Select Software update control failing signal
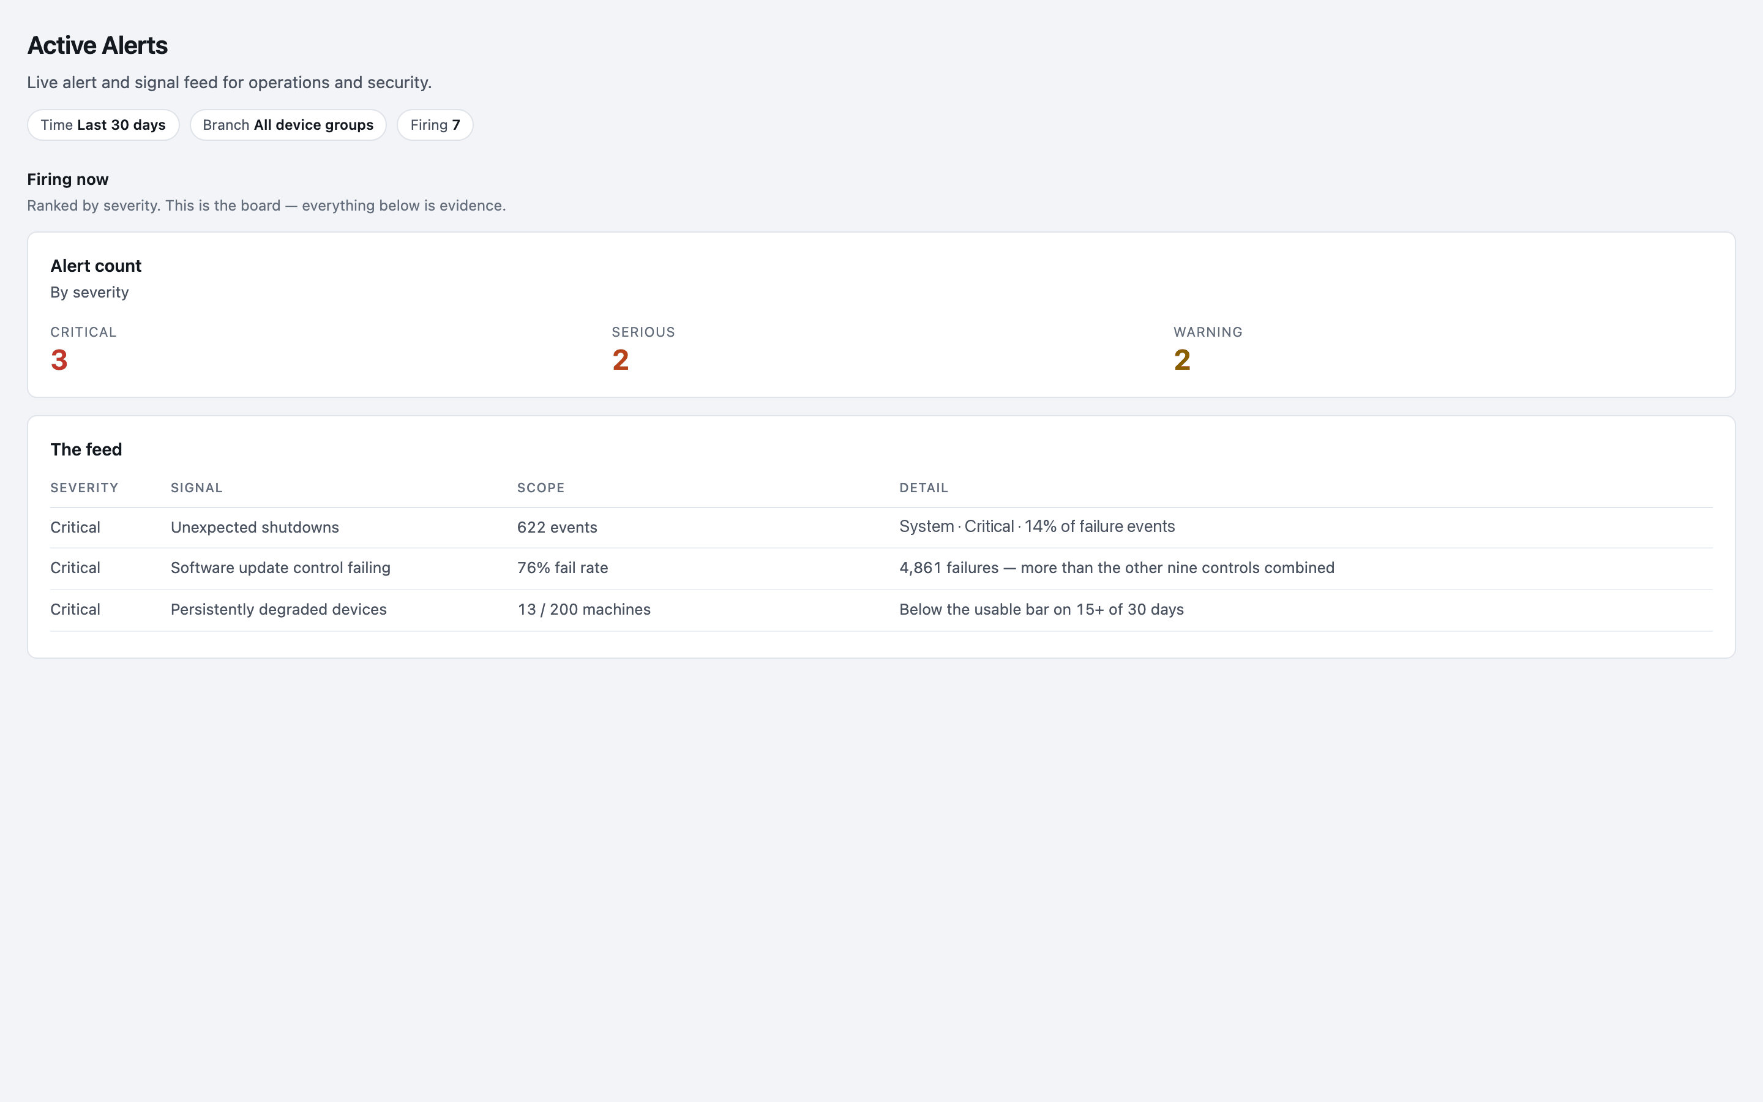Viewport: 1763px width, 1102px height. pyautogui.click(x=280, y=568)
